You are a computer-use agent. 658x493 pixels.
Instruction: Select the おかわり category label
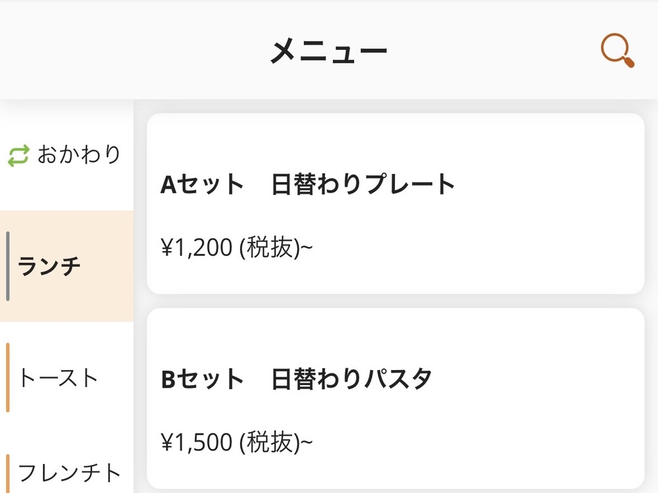click(79, 154)
